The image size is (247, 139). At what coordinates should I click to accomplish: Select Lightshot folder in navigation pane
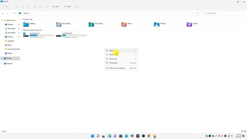pos(11,41)
